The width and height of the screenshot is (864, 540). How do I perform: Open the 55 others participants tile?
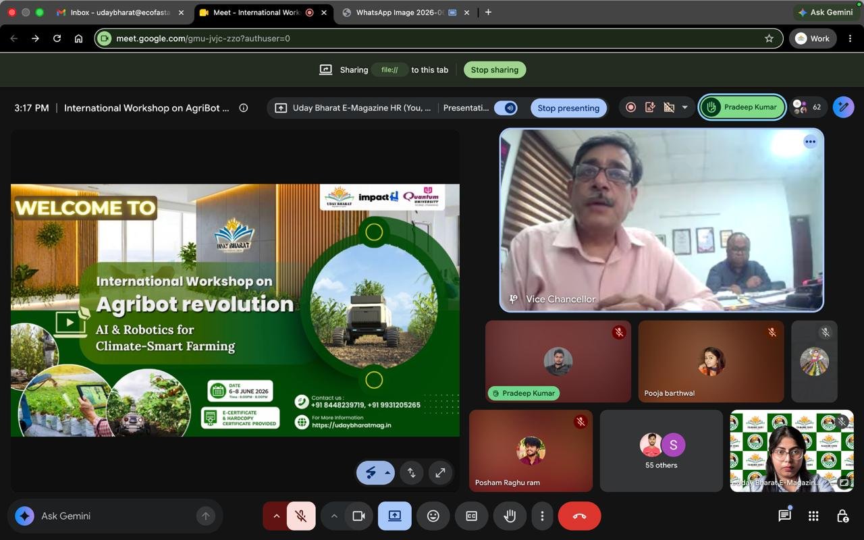point(661,451)
